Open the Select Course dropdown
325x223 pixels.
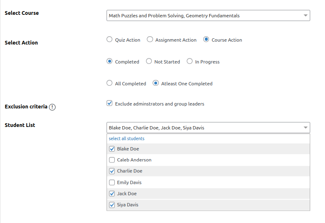tap(204, 16)
